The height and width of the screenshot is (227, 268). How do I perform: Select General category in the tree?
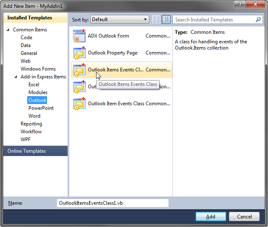(x=29, y=53)
